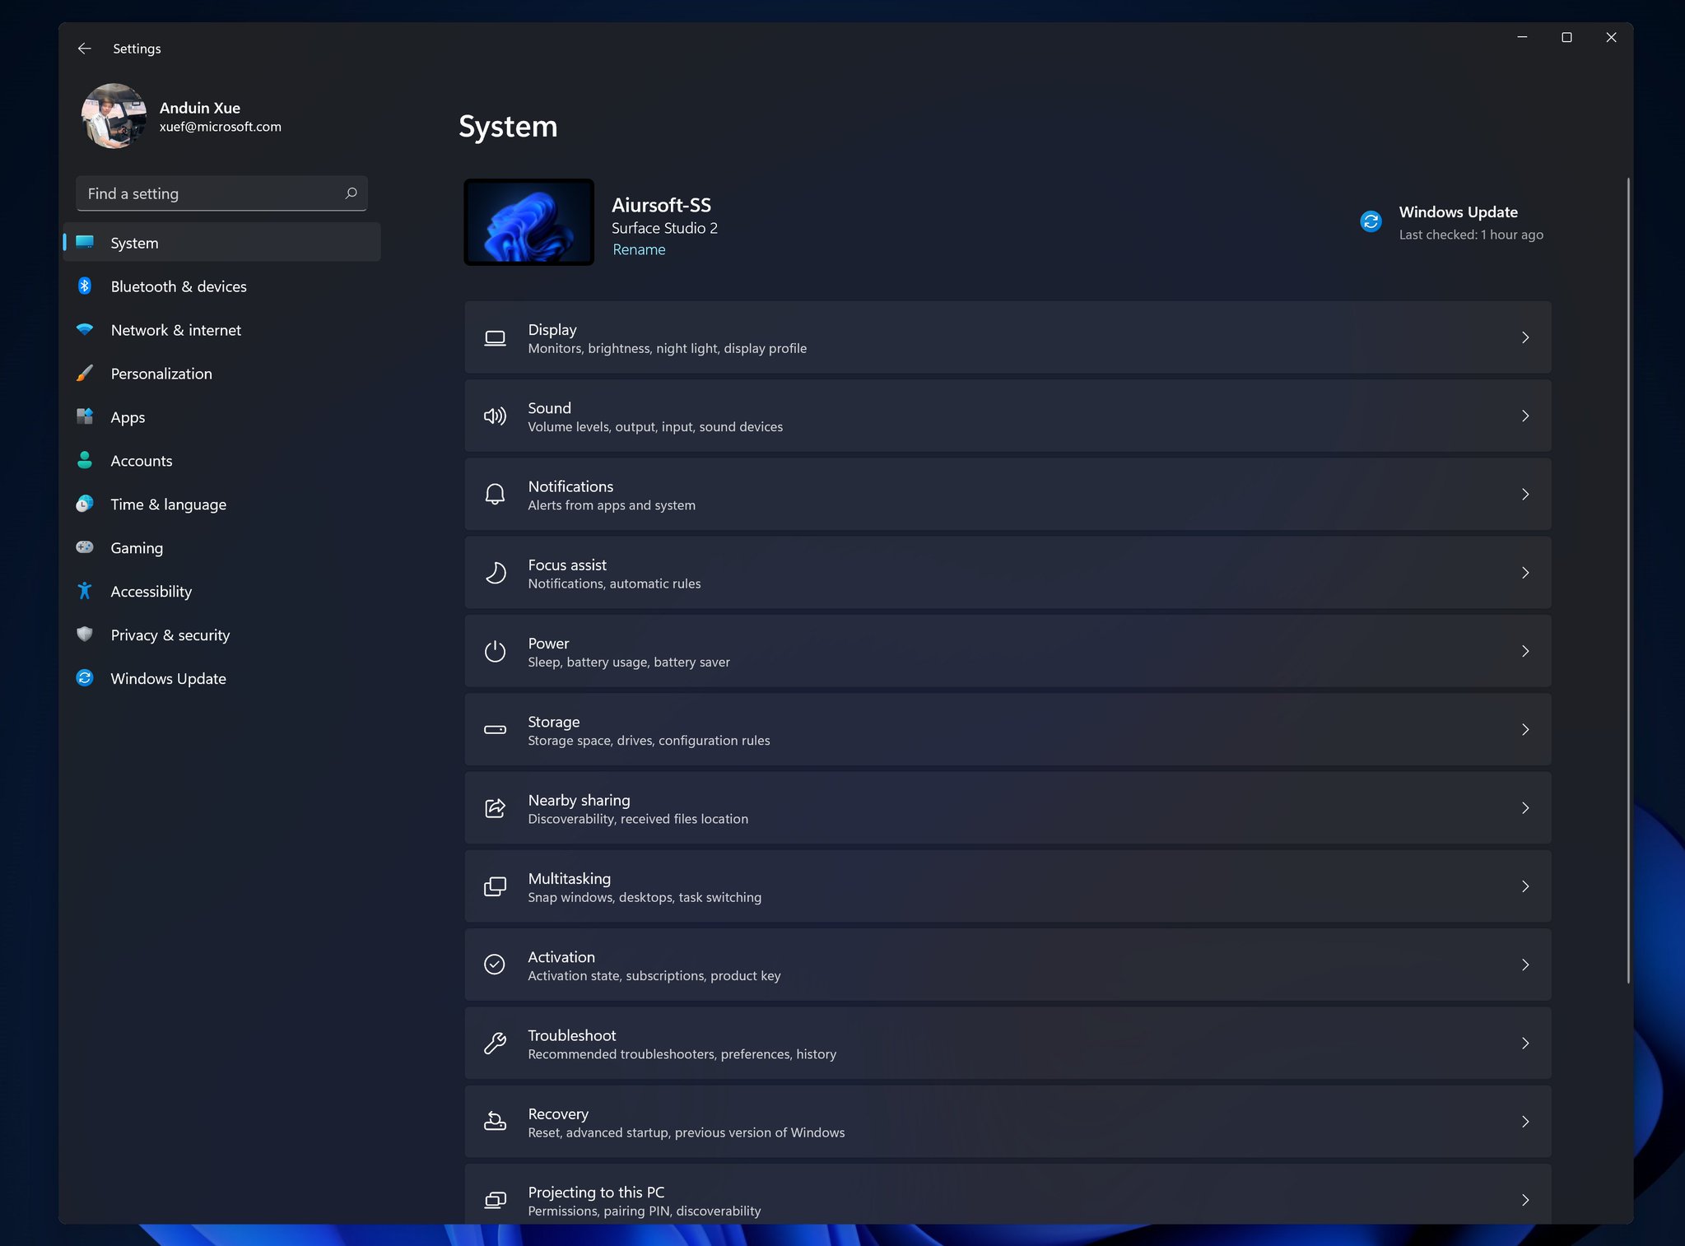1685x1246 pixels.
Task: Click the Windows Update sync icon at top right
Action: click(x=1371, y=221)
